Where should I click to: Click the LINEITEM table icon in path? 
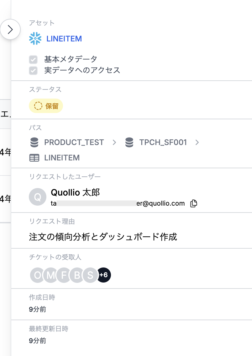point(34,158)
